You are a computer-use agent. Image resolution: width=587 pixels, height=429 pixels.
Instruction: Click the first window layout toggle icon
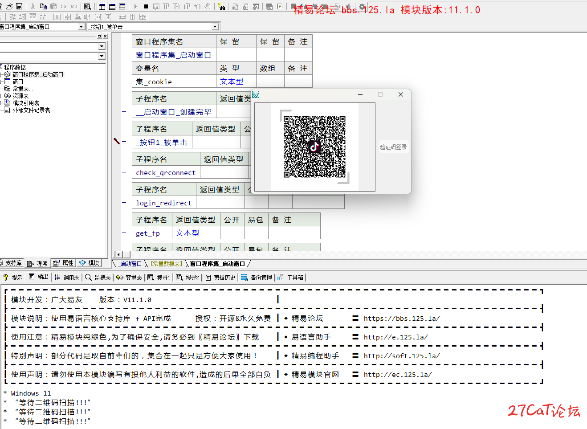[x=102, y=6]
